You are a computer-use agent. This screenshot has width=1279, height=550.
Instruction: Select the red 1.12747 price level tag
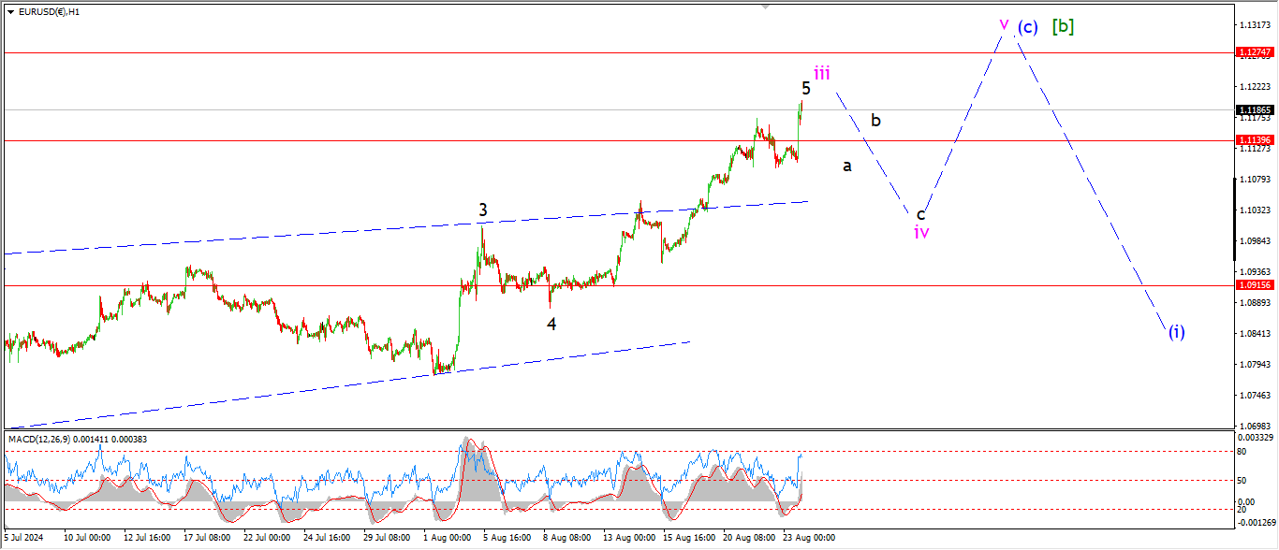tap(1253, 52)
